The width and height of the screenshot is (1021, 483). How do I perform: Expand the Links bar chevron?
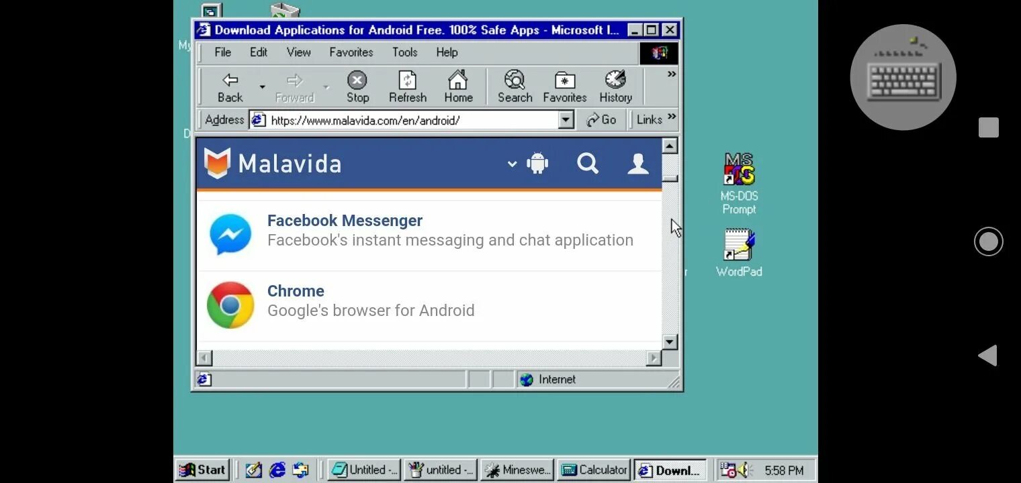click(671, 118)
